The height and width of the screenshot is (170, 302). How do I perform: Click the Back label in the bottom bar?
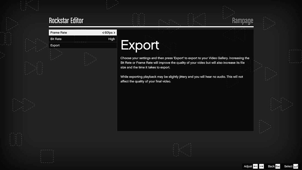pos(271,166)
